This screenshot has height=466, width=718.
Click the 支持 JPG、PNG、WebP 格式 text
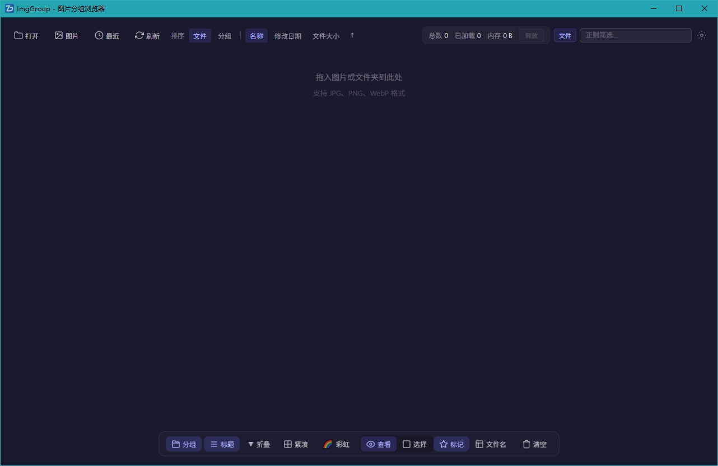coord(359,94)
